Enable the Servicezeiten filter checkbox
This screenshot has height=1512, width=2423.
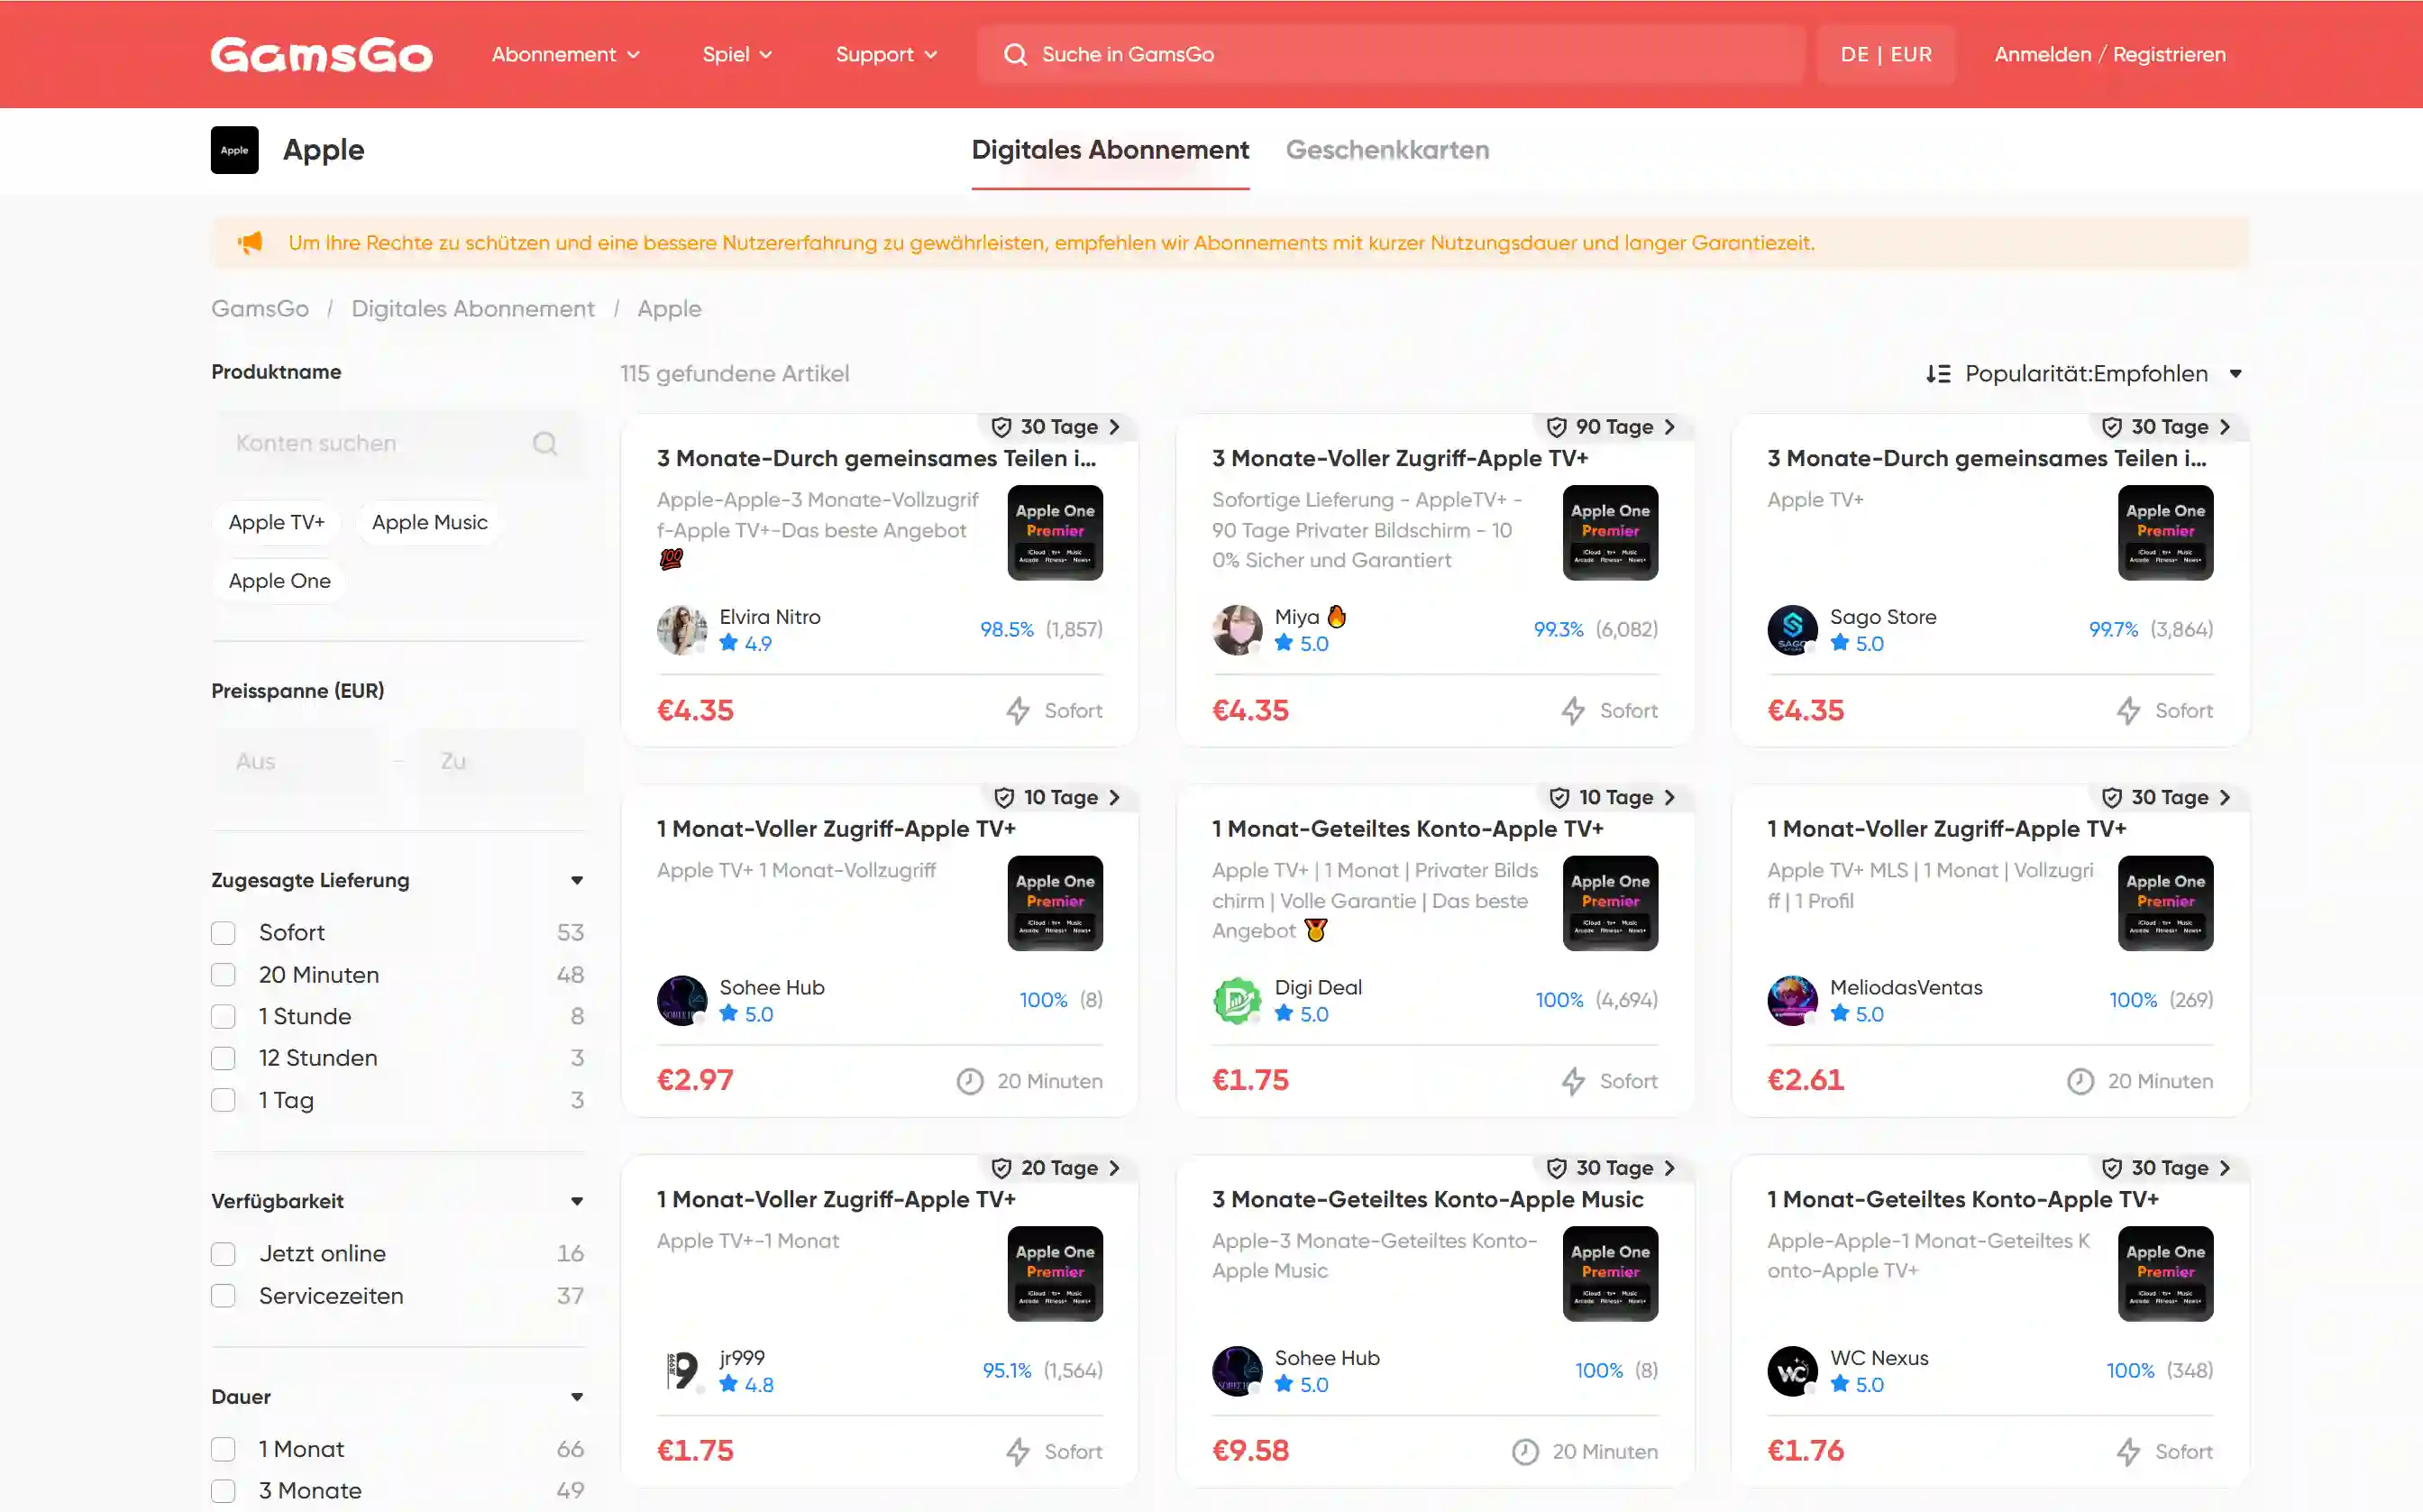click(223, 1296)
